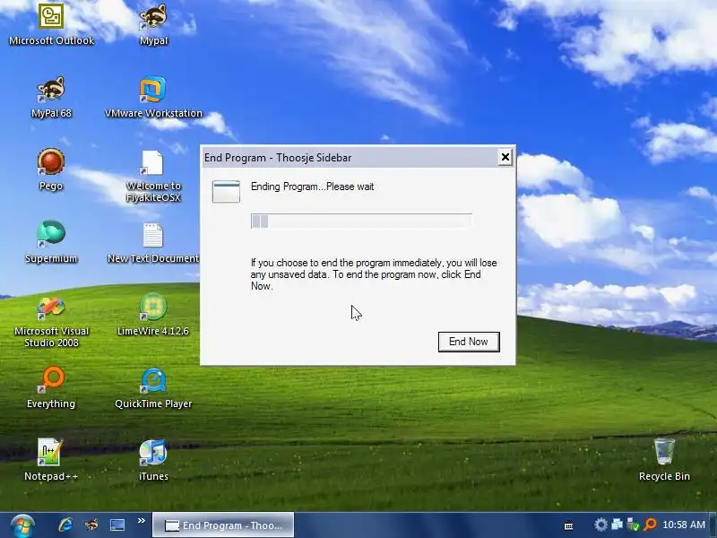Select the MyPal 68 desktop shortcut
717x538 pixels.
[51, 97]
